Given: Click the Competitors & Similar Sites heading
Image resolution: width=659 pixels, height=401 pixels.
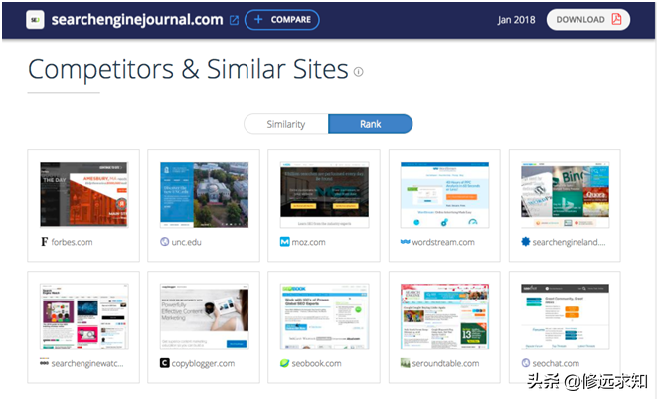Looking at the screenshot, I should 188,69.
